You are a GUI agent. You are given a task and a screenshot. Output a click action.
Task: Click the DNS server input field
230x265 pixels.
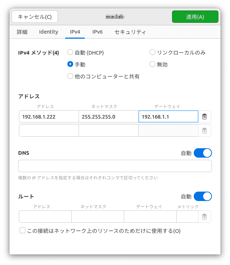115,166
